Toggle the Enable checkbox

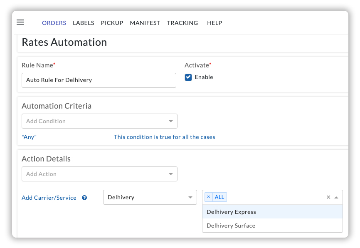pyautogui.click(x=188, y=77)
